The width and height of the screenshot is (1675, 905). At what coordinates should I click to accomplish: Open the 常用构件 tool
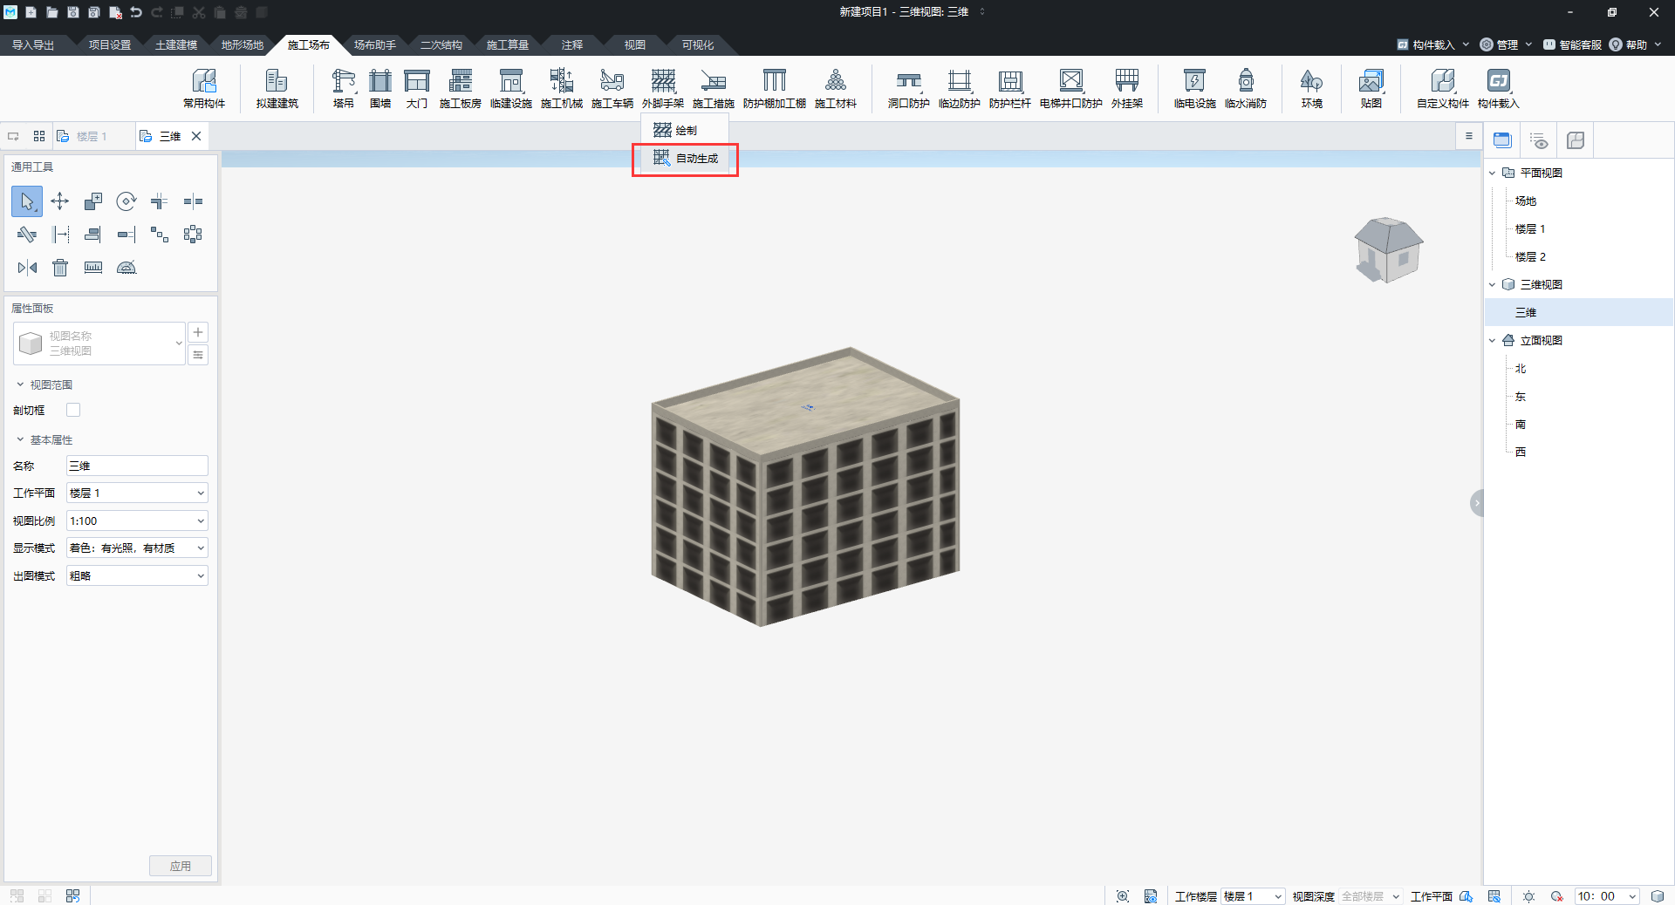pos(204,88)
